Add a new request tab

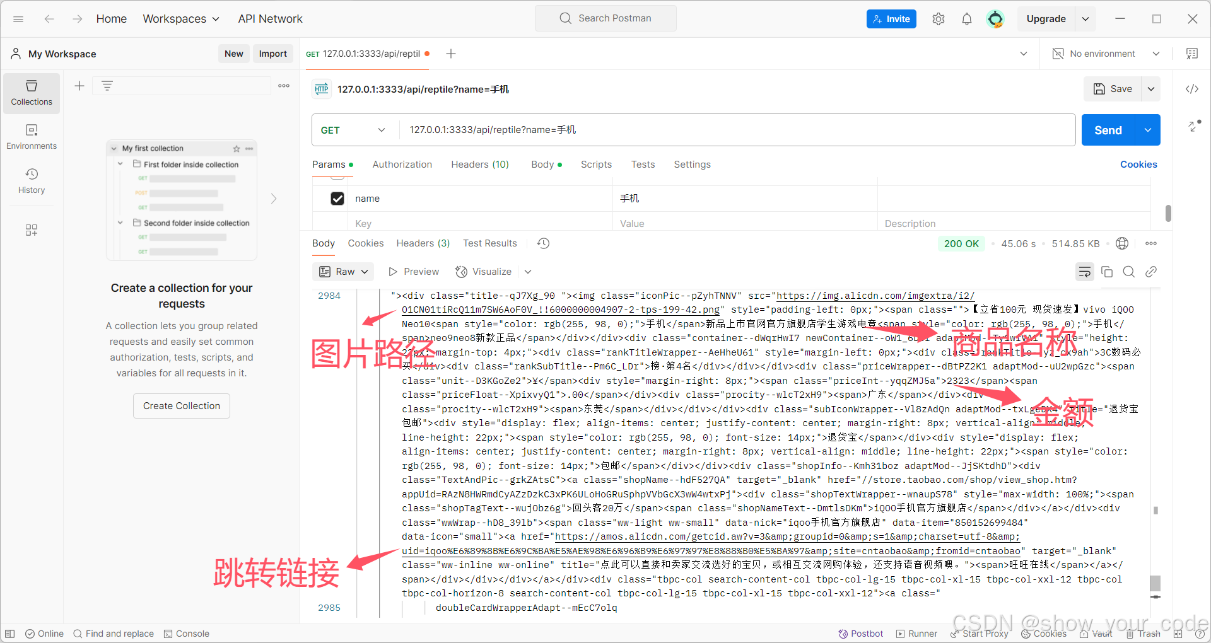tap(451, 54)
